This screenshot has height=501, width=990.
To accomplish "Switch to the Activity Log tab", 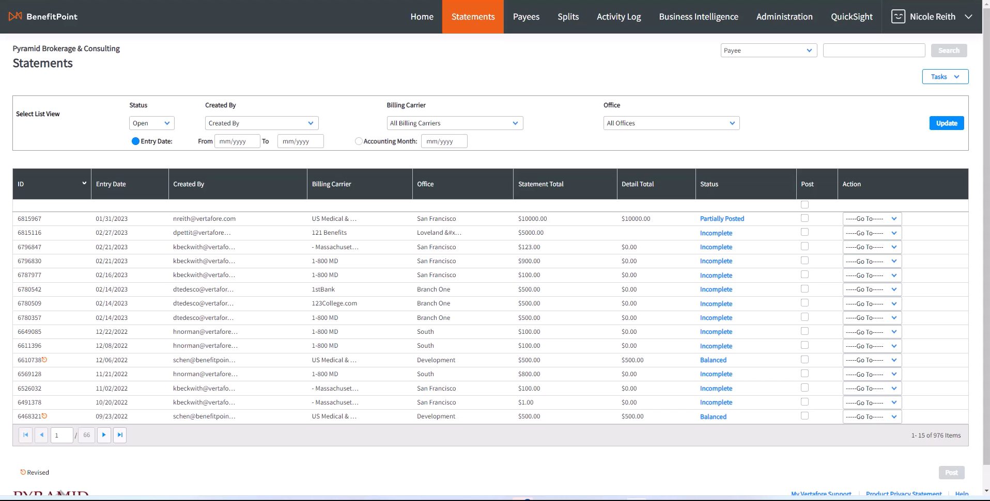I will click(x=618, y=17).
